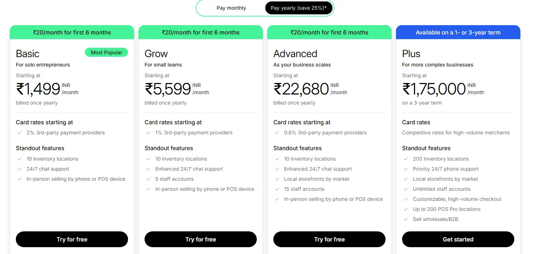533x254 pixels.
Task: Click the Advanced plan heading
Action: (x=295, y=54)
